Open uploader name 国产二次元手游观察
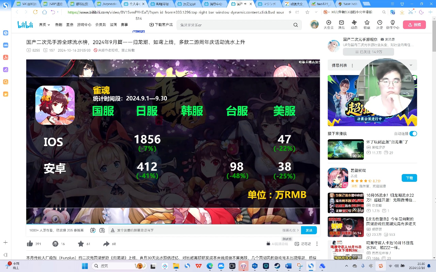The width and height of the screenshot is (436, 272). tap(360, 39)
